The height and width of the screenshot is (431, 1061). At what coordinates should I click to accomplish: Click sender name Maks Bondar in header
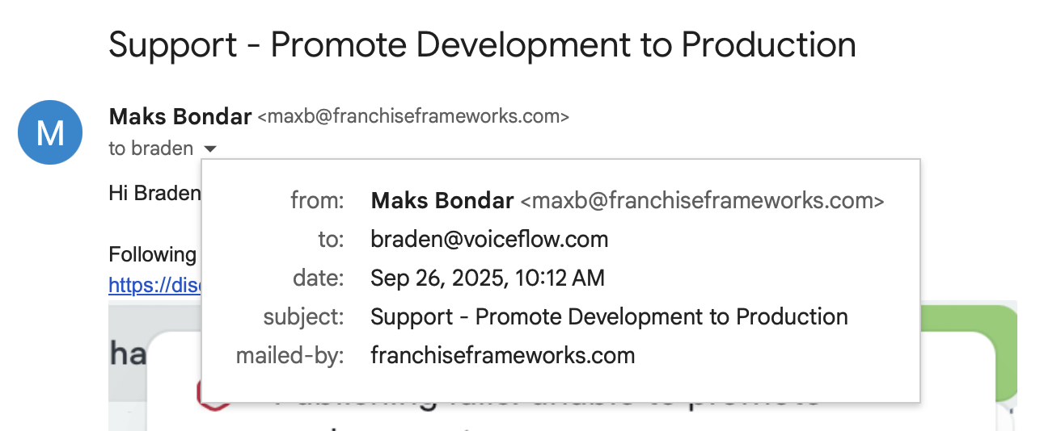(180, 117)
